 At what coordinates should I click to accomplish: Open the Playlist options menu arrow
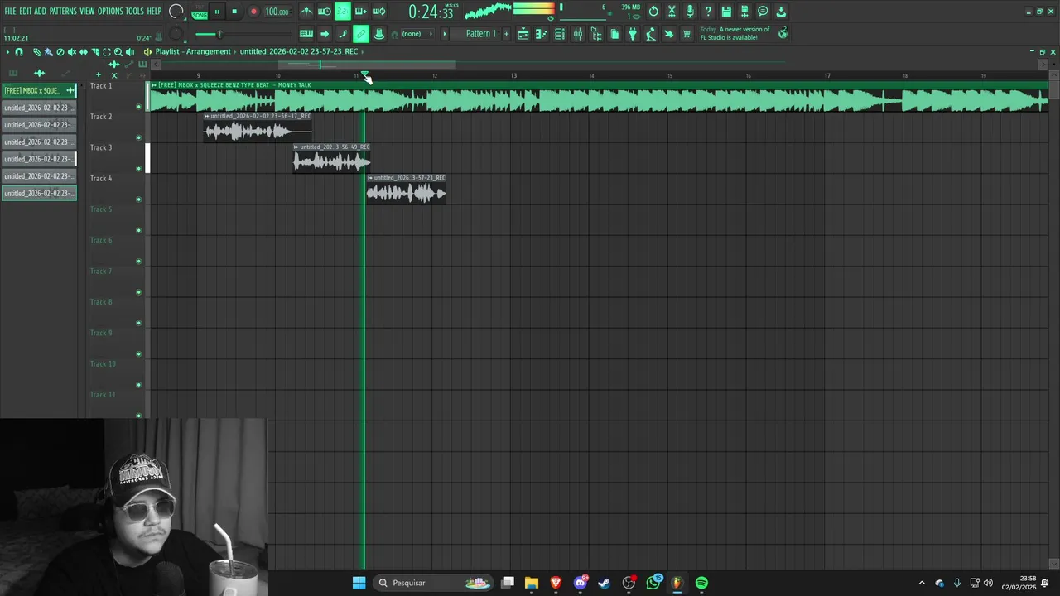7,51
